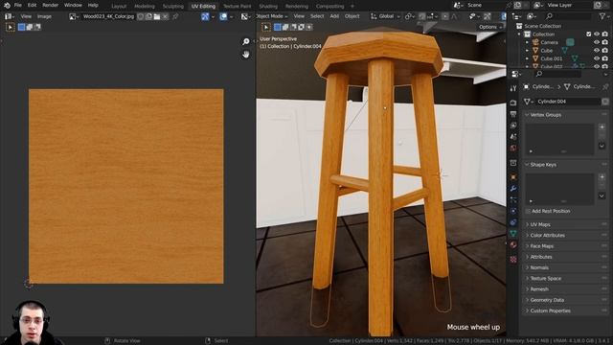Select the tweak tool in 3D viewport

266,27
